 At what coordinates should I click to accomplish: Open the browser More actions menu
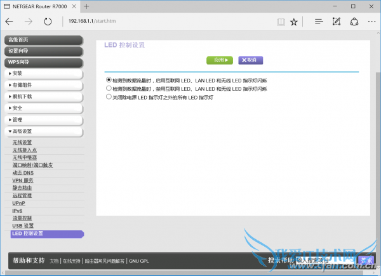click(x=371, y=22)
